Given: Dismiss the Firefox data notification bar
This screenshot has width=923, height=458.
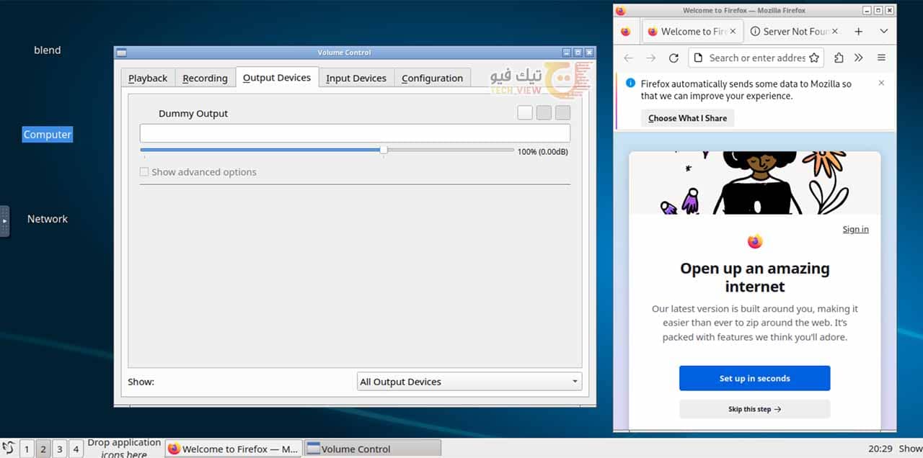Looking at the screenshot, I should pyautogui.click(x=881, y=84).
